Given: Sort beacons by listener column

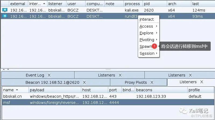Looking at the screenshot, I should (x=57, y=4).
